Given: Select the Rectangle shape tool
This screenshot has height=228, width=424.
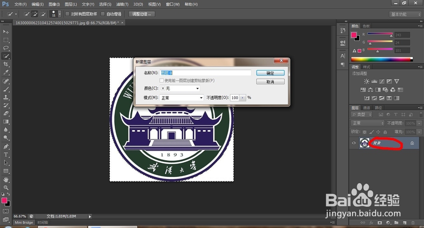Looking at the screenshot, I should click(x=6, y=171).
